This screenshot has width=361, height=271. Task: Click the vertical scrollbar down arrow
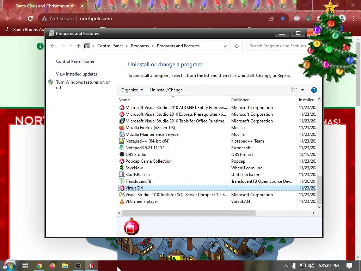point(319,207)
